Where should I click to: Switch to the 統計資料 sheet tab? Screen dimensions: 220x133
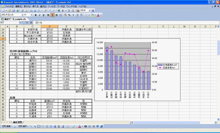tap(18, 122)
